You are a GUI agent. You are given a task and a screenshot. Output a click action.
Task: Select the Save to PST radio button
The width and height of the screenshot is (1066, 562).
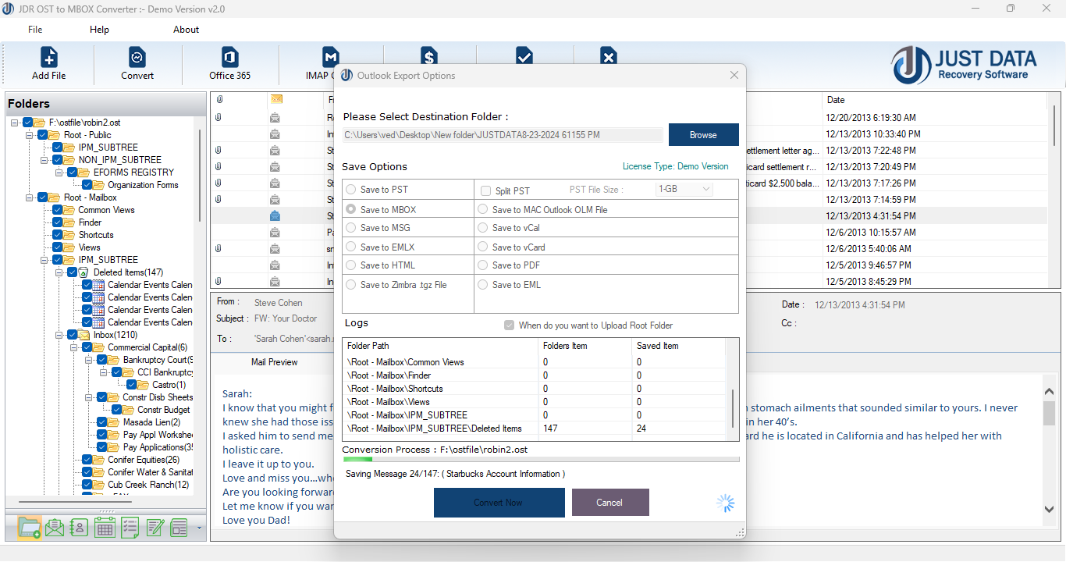point(351,190)
